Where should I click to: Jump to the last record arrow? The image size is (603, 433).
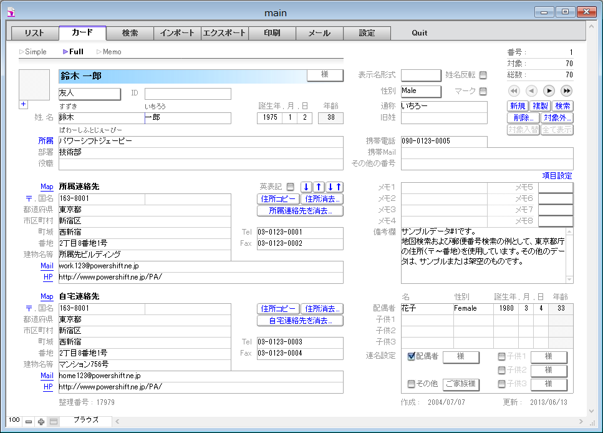point(566,90)
